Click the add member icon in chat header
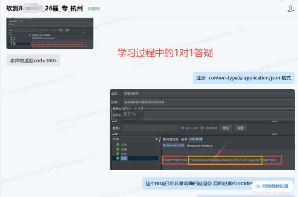298x197 pixels. (290, 8)
